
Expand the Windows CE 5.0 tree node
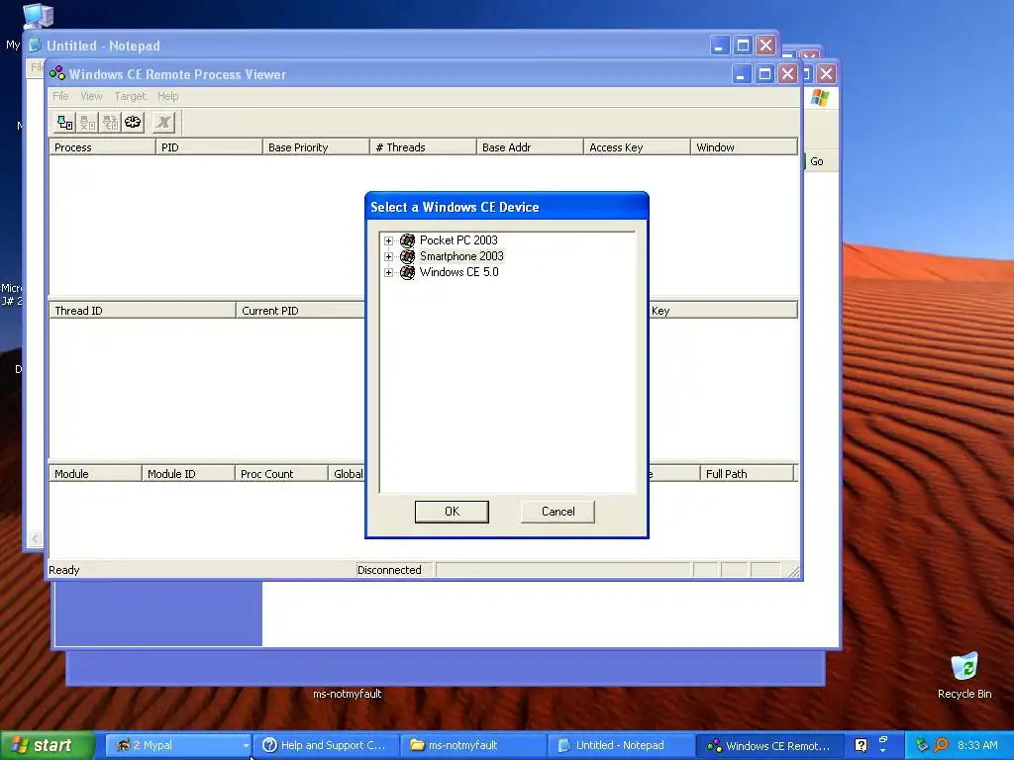[388, 273]
